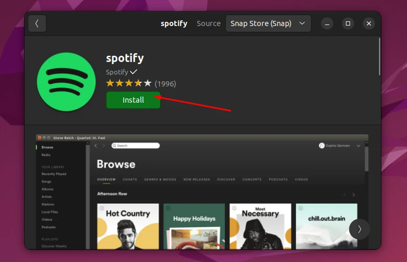
Task: Click the Spotify publisher name
Action: click(117, 72)
